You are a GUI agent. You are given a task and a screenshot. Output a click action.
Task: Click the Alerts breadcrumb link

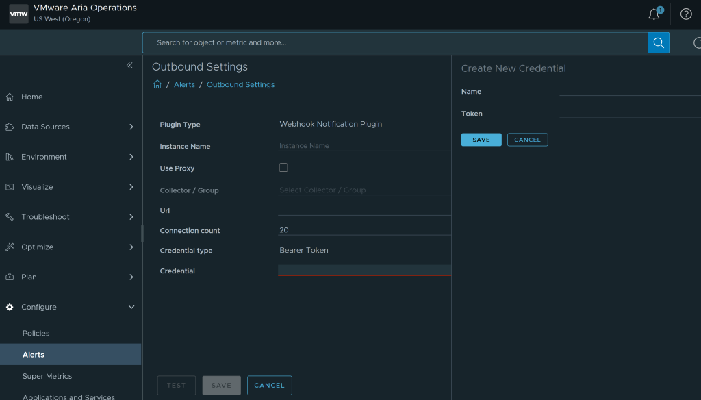tap(184, 84)
